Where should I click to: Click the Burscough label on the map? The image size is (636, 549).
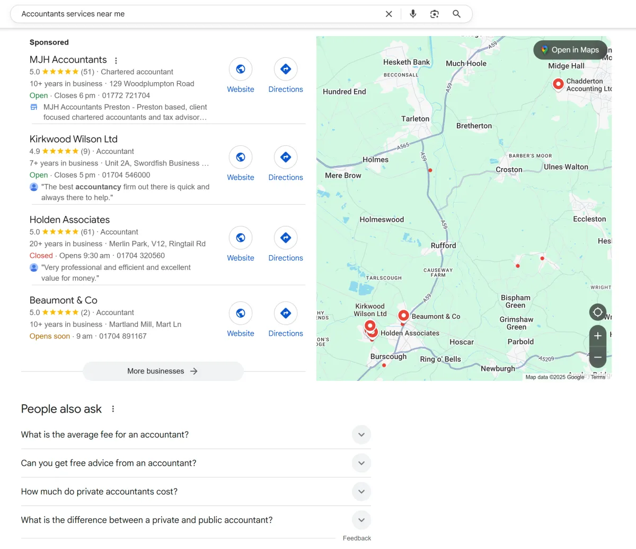[388, 356]
